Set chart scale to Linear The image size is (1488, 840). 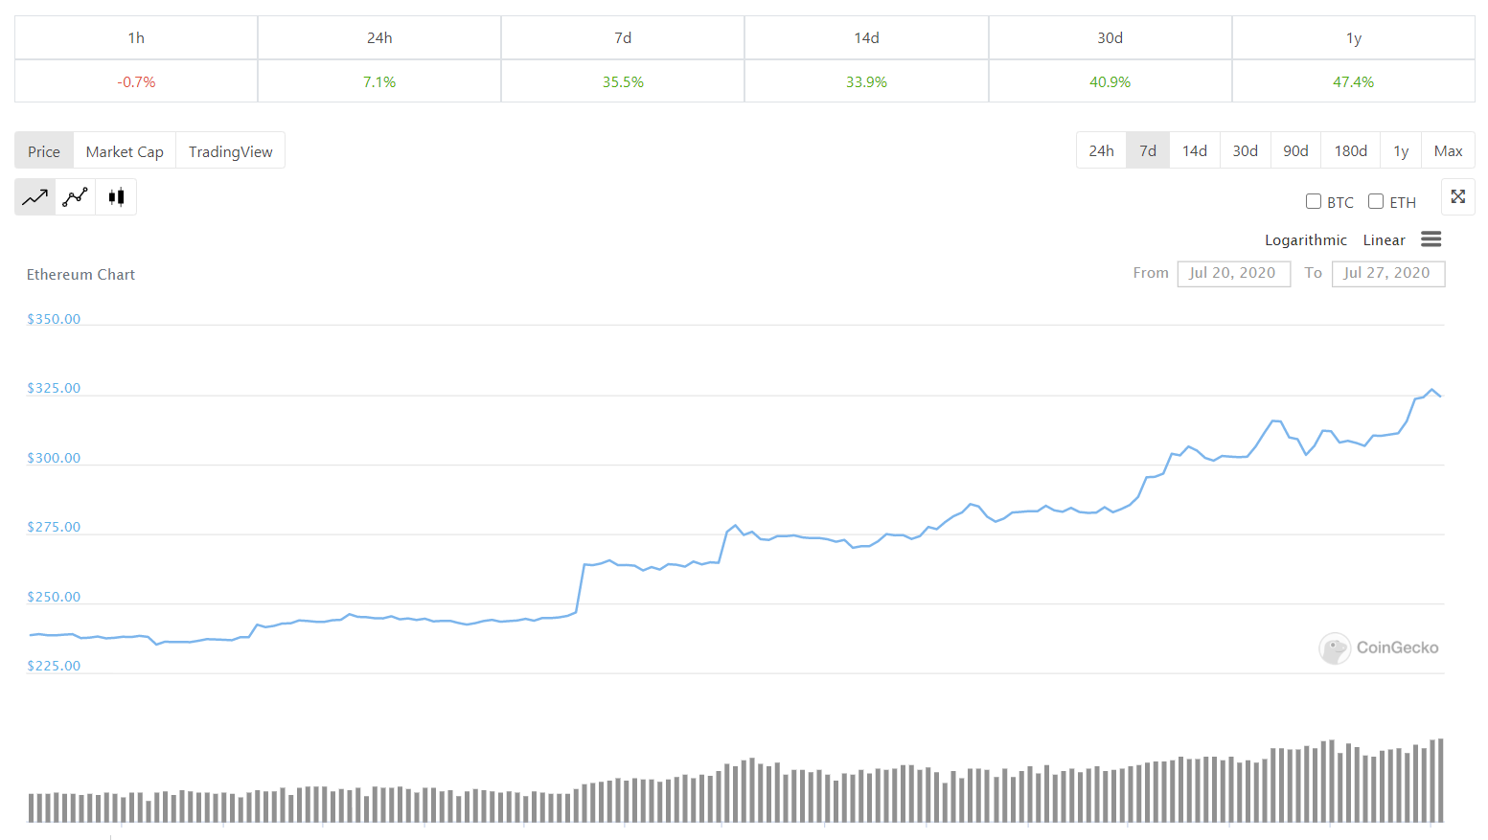coord(1384,240)
